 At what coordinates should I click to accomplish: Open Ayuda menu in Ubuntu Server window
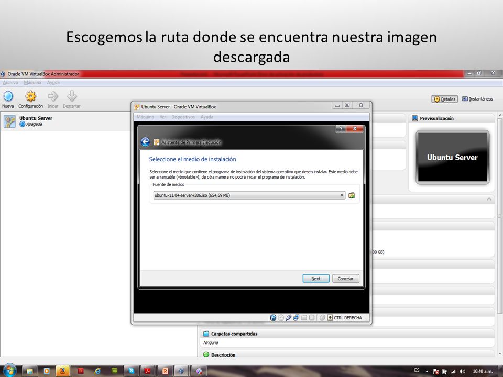pyautogui.click(x=206, y=117)
